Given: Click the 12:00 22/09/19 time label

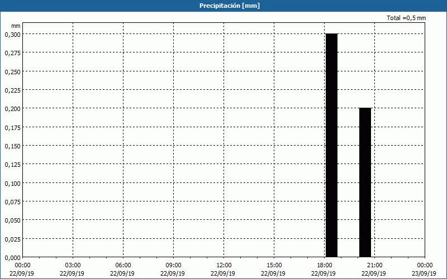Looking at the screenshot, I should [x=223, y=270].
